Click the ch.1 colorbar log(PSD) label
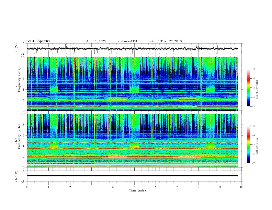 257,90
